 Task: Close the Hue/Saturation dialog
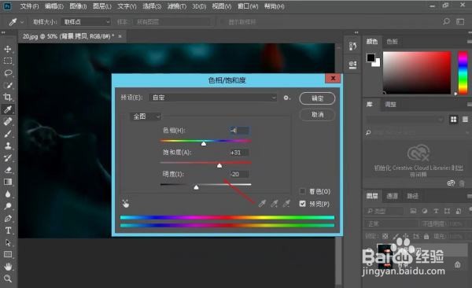(x=333, y=79)
